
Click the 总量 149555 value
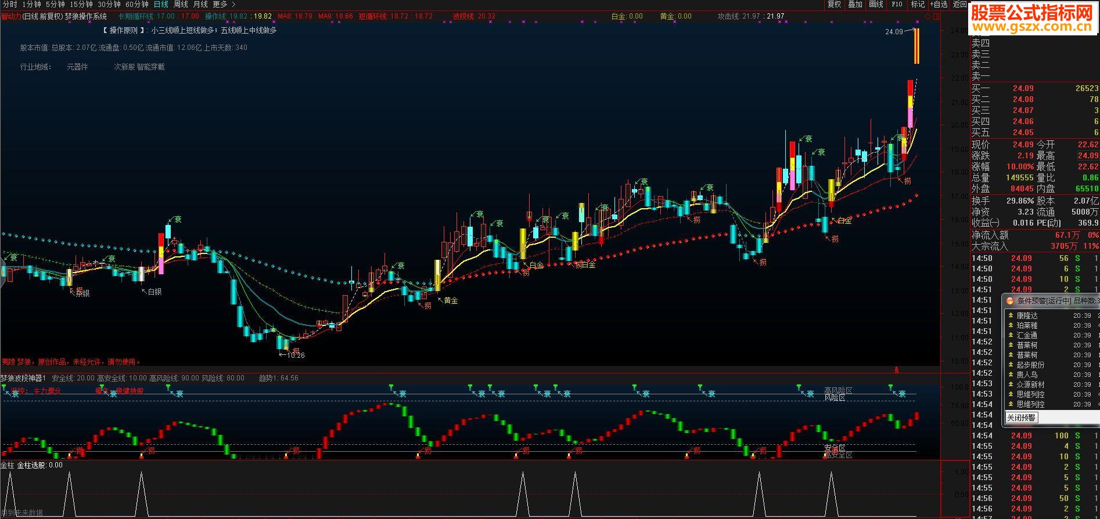1019,178
